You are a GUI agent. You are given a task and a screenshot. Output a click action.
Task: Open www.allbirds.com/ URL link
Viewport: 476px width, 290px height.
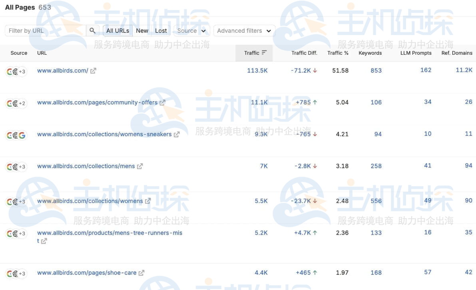point(62,71)
